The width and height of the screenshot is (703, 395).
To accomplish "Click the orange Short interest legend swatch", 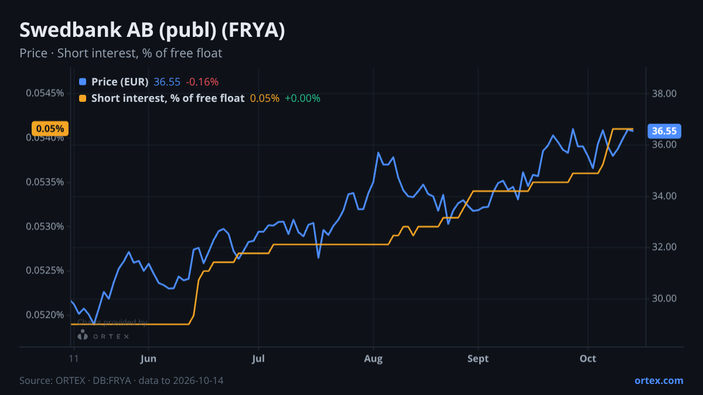I will coord(83,98).
